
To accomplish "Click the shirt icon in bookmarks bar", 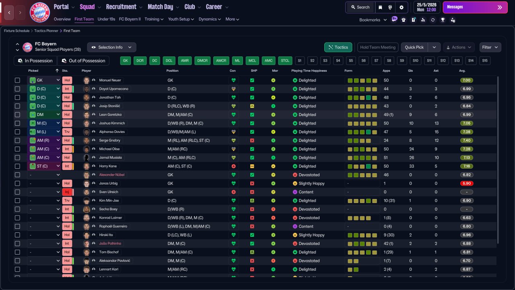I will (404, 20).
